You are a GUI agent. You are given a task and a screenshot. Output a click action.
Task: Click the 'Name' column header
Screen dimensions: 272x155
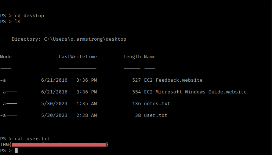[150, 57]
